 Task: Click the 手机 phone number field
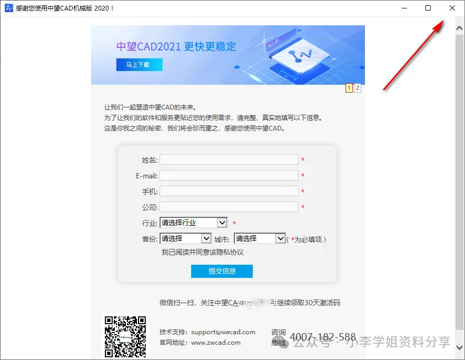tap(229, 191)
